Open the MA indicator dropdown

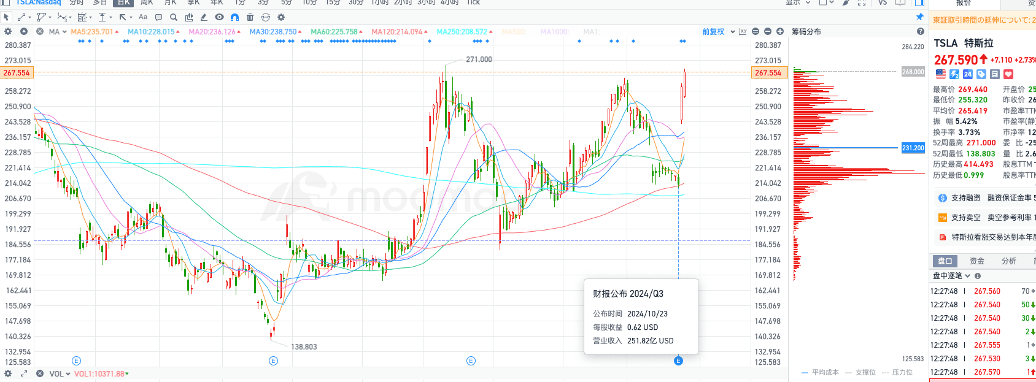pos(58,31)
